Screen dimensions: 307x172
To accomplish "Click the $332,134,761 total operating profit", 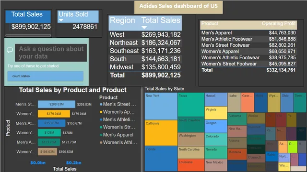I will [281, 70].
